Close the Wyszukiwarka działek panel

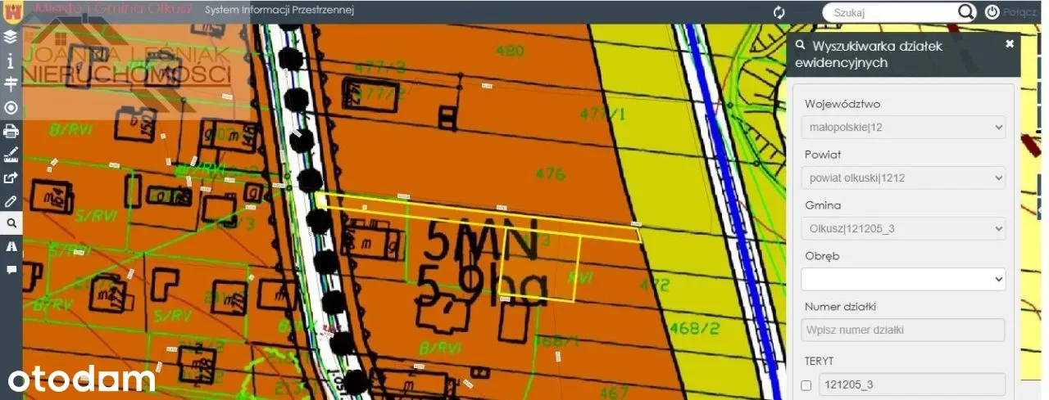click(1010, 44)
